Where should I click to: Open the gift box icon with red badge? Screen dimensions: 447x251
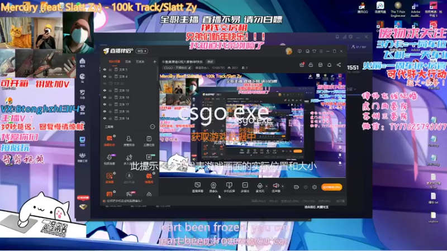tap(302, 65)
